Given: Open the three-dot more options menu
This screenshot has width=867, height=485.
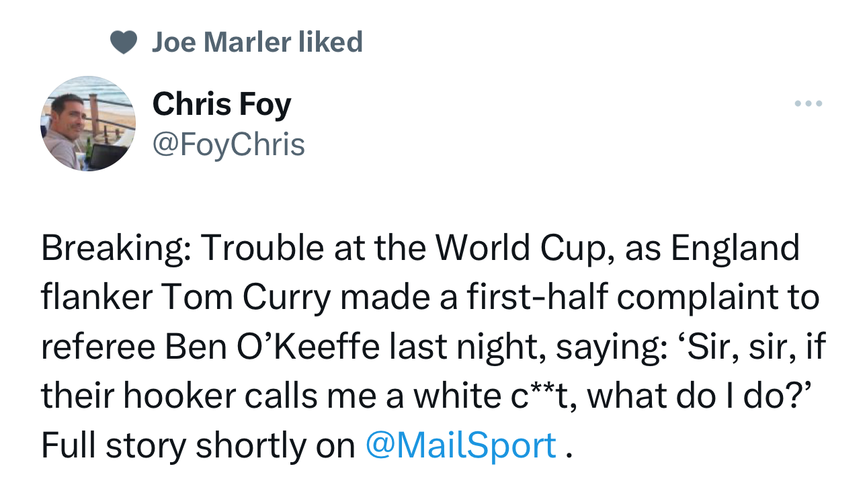Looking at the screenshot, I should (808, 104).
